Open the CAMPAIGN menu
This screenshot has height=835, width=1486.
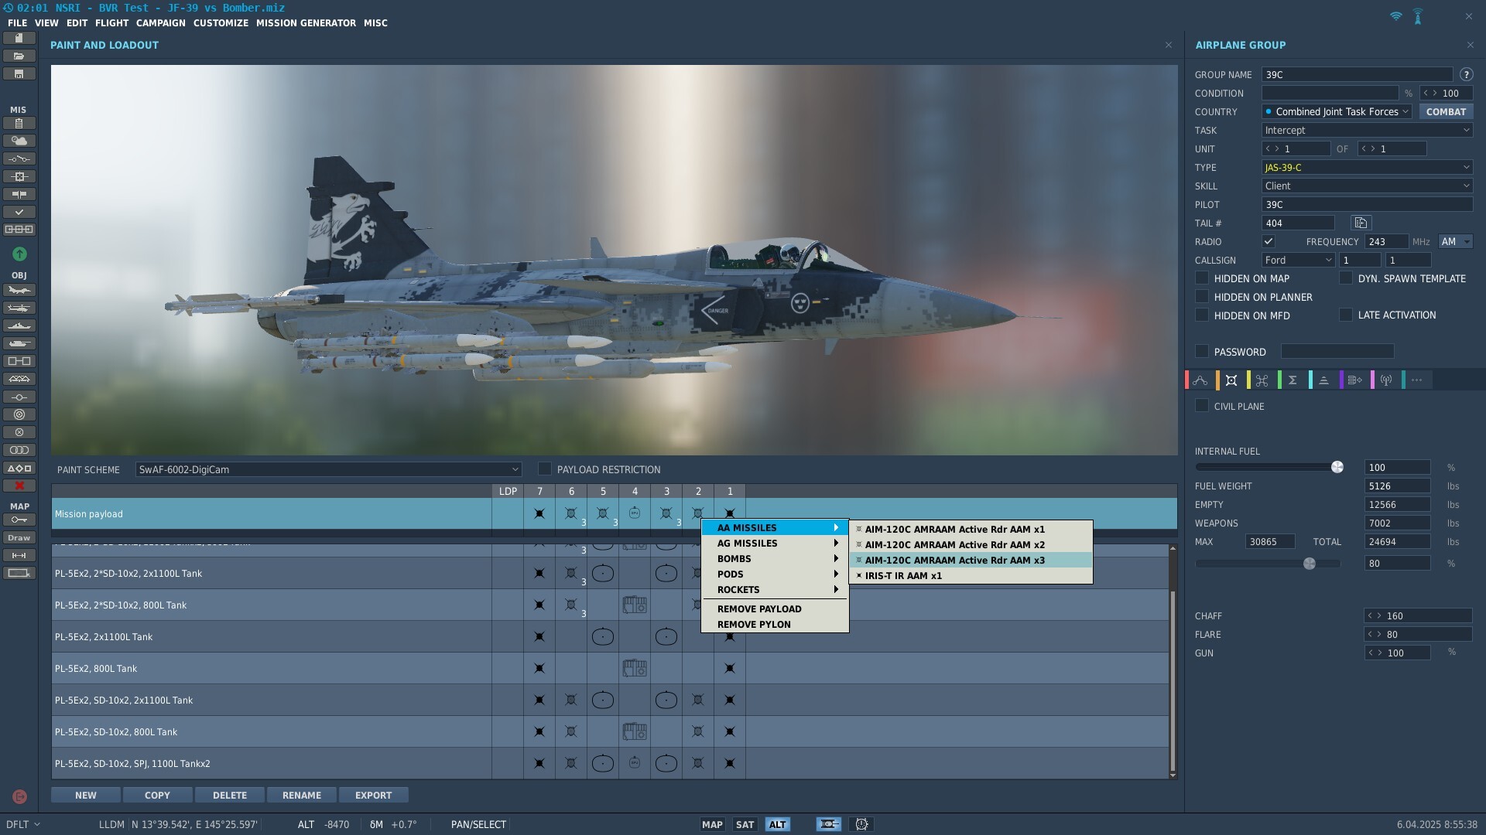tap(161, 23)
